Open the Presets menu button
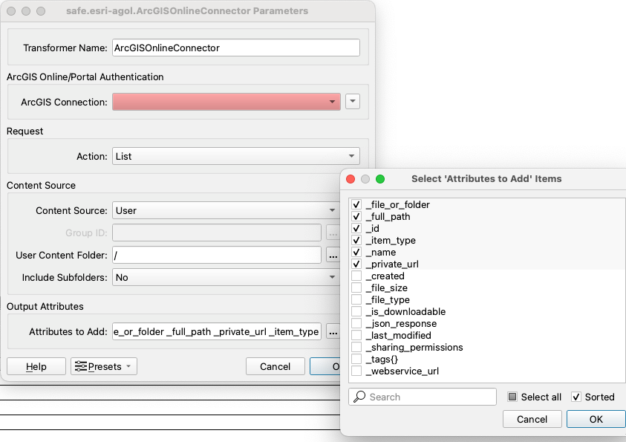Screen dimensions: 626x442 104,366
